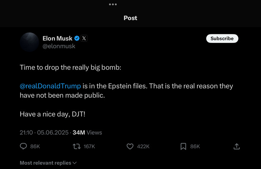Image resolution: width=261 pixels, height=169 pixels.
Task: Click the blue verified checkmark badge
Action: click(77, 38)
